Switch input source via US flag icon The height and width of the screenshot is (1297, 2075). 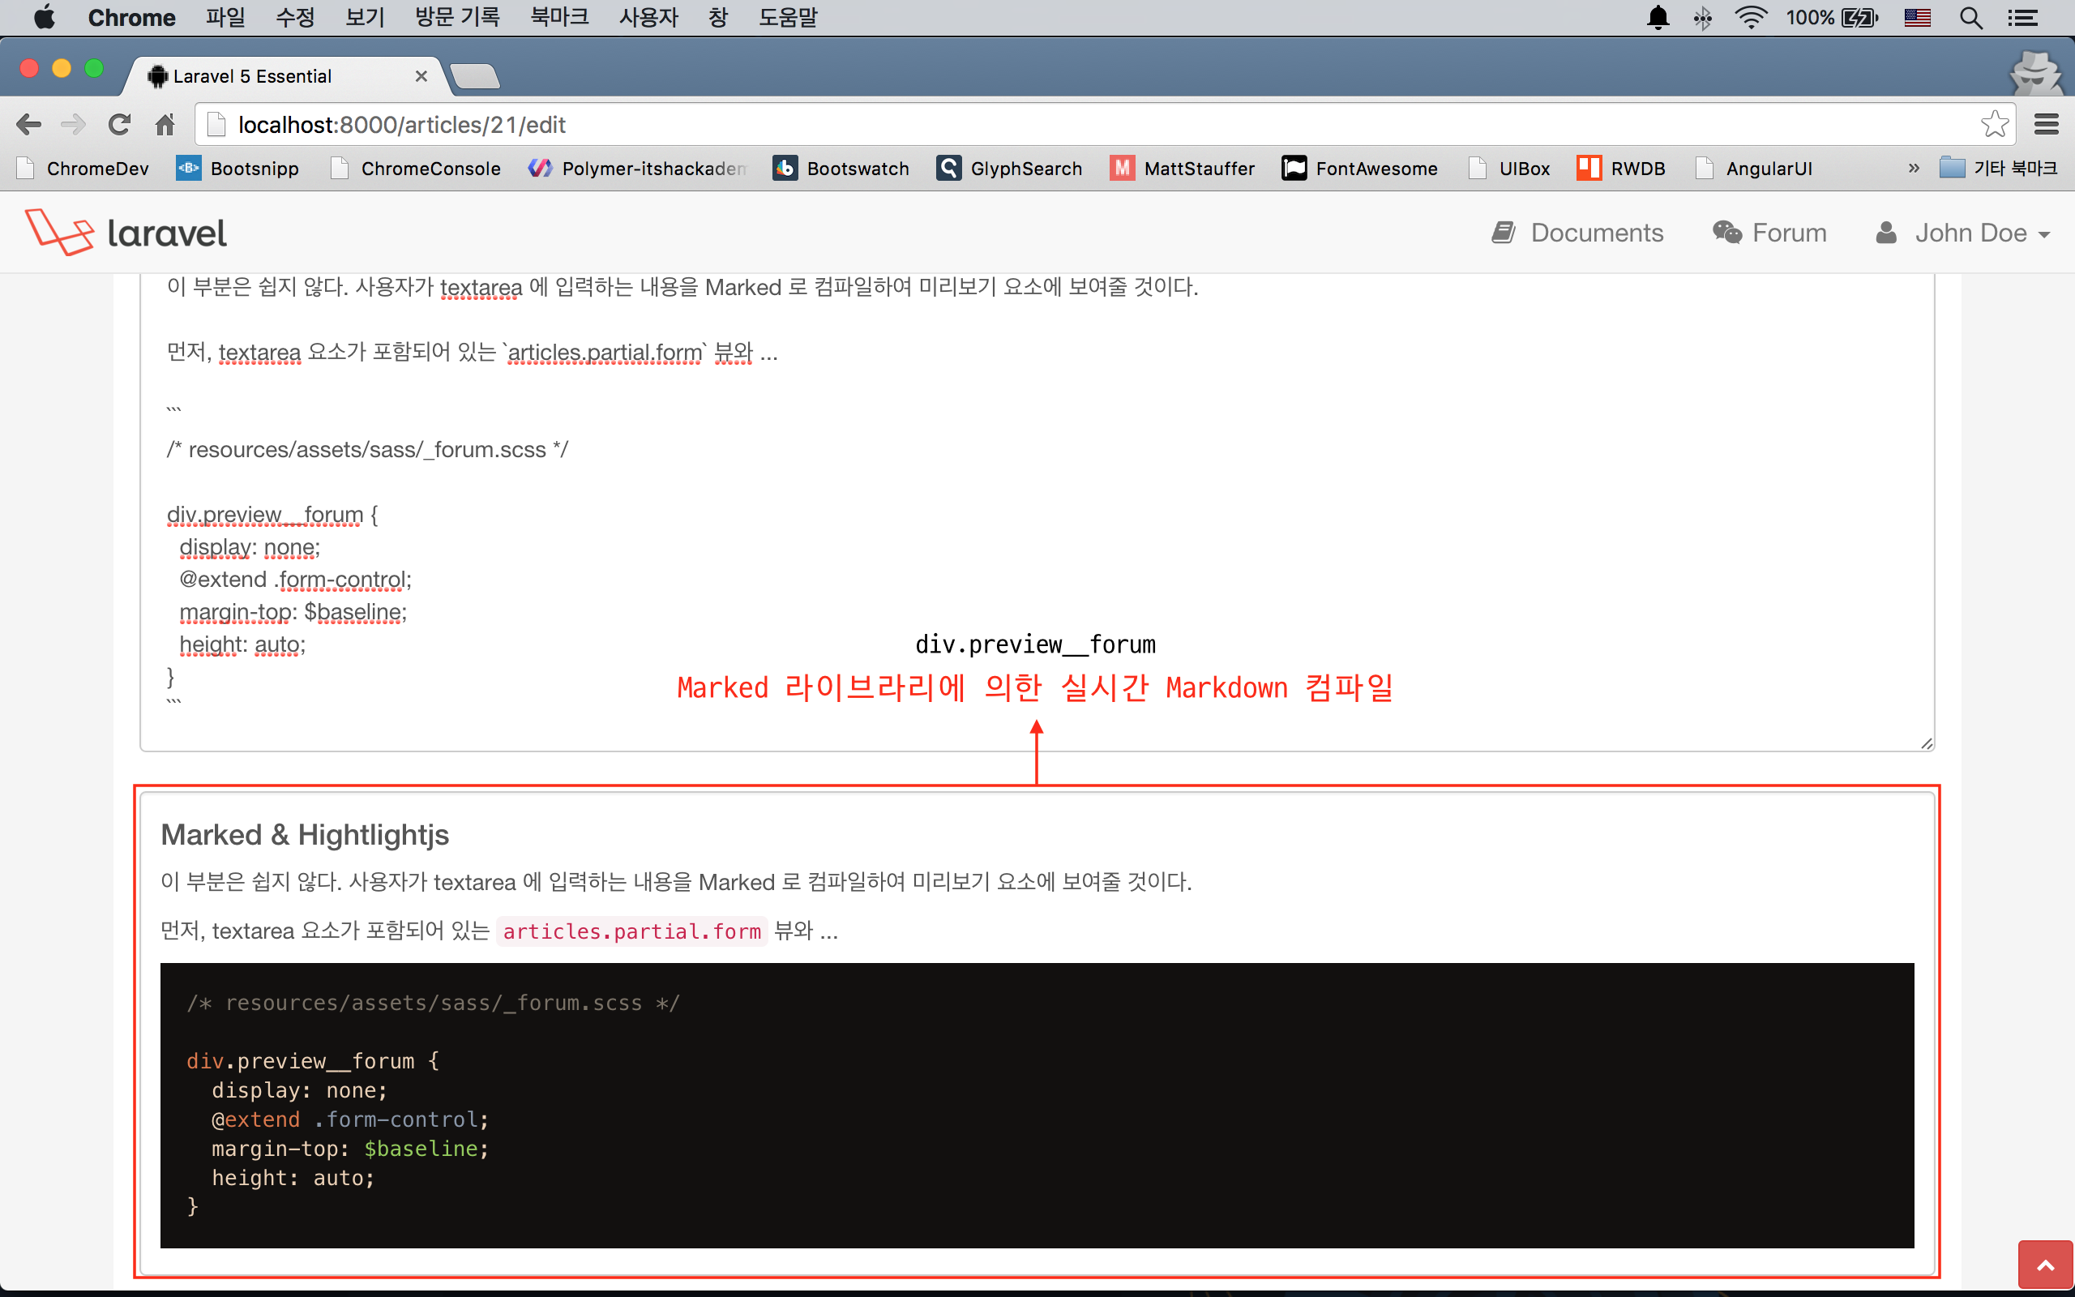[1917, 17]
